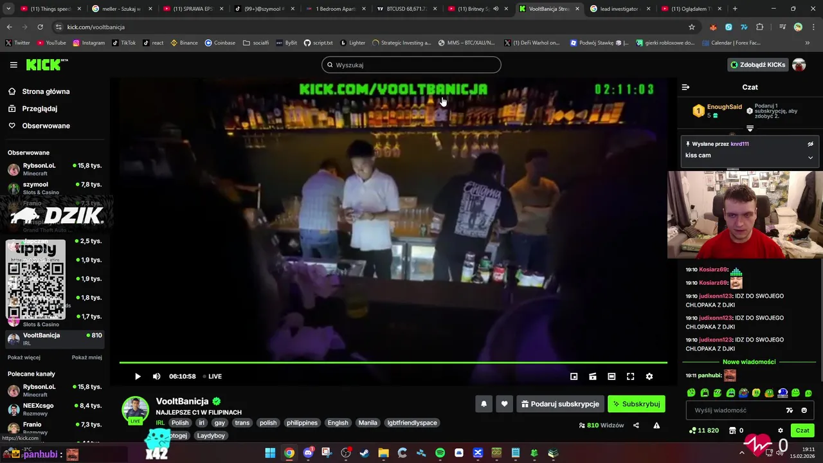Reload the page
This screenshot has height=463, width=823.
40,27
